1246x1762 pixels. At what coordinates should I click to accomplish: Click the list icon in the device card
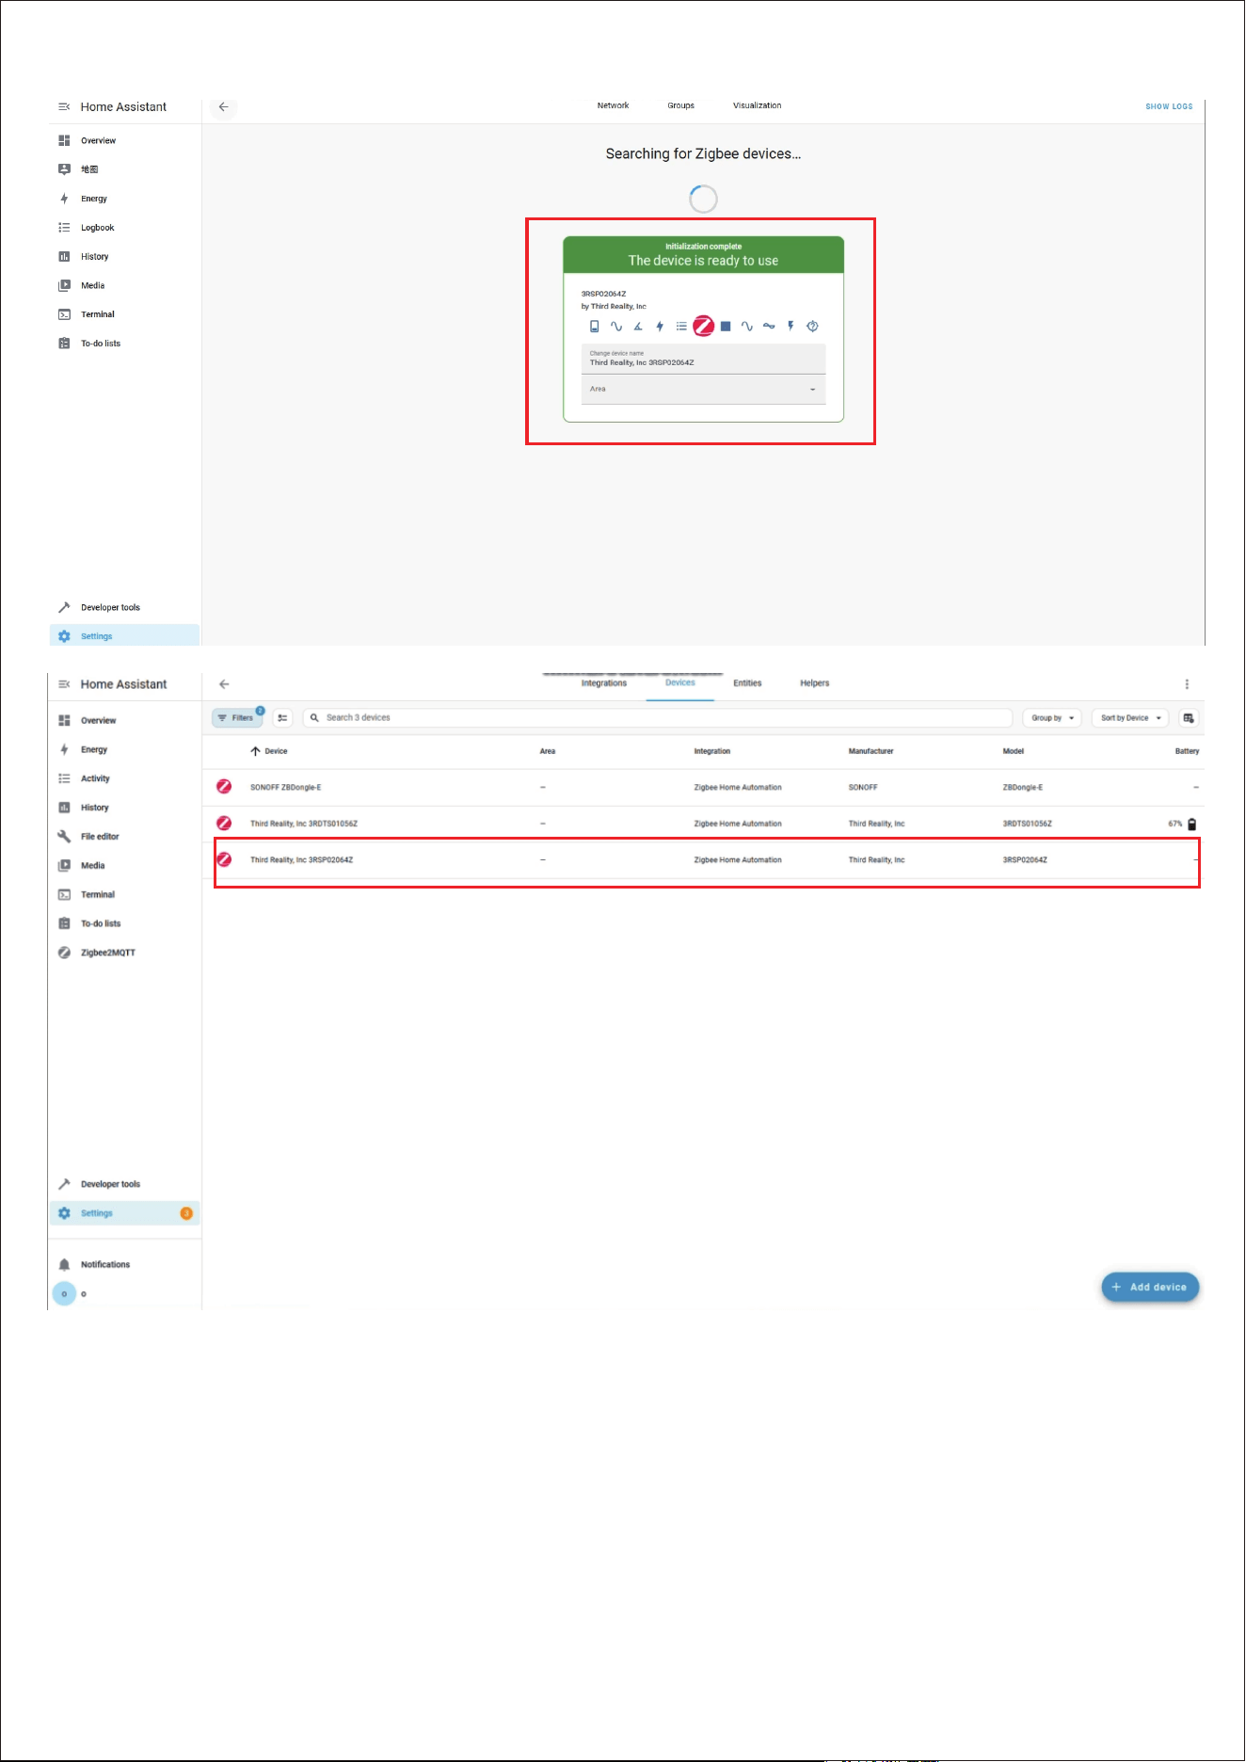coord(681,327)
